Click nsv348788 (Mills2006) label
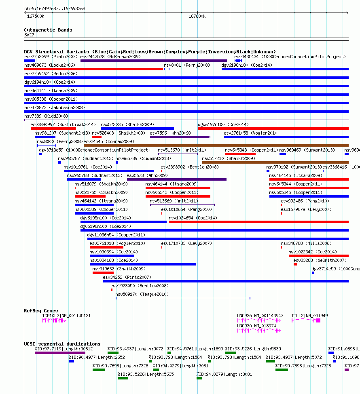Screen dimensions: 360x394 click(306, 244)
